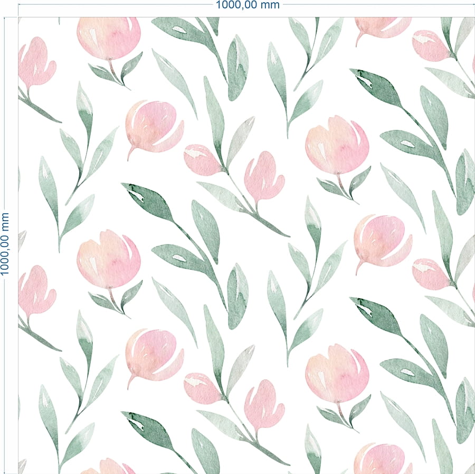Click the partial tulip cropped at top-right edge
Screen dimensions: 475x474
click(x=383, y=29)
